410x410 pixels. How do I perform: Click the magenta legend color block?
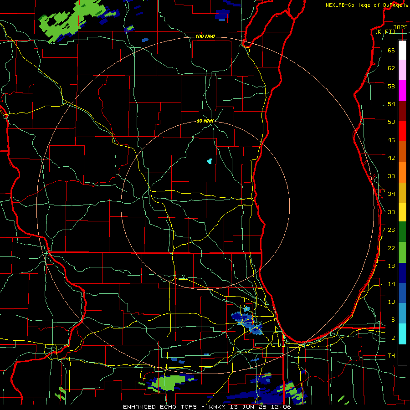[x=402, y=91]
